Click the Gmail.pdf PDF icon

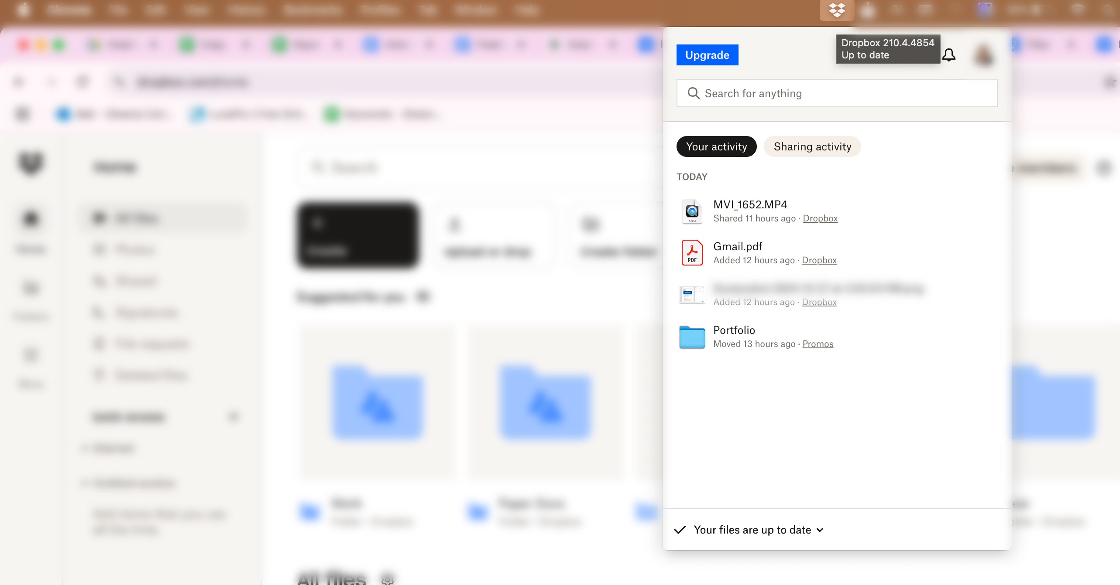coord(692,253)
